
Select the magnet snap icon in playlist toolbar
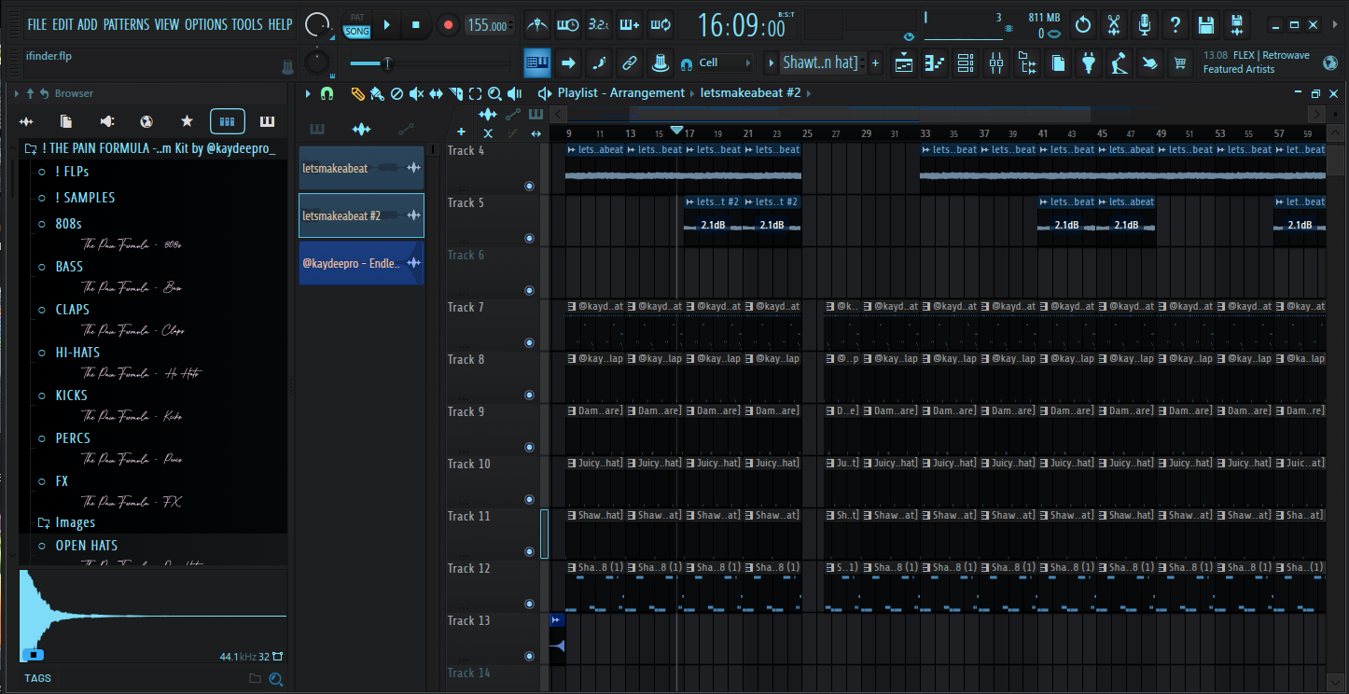[x=327, y=94]
